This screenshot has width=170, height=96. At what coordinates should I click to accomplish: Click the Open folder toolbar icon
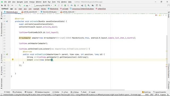pyautogui.click(x=2, y=5)
